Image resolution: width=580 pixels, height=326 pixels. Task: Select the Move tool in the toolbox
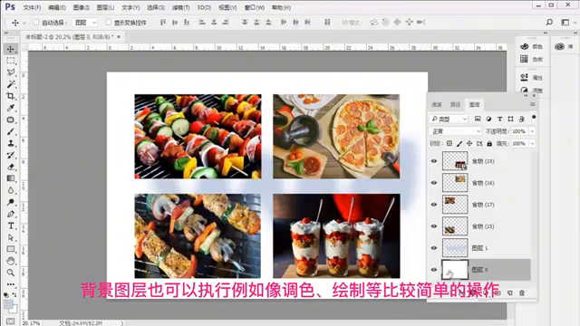[10, 49]
